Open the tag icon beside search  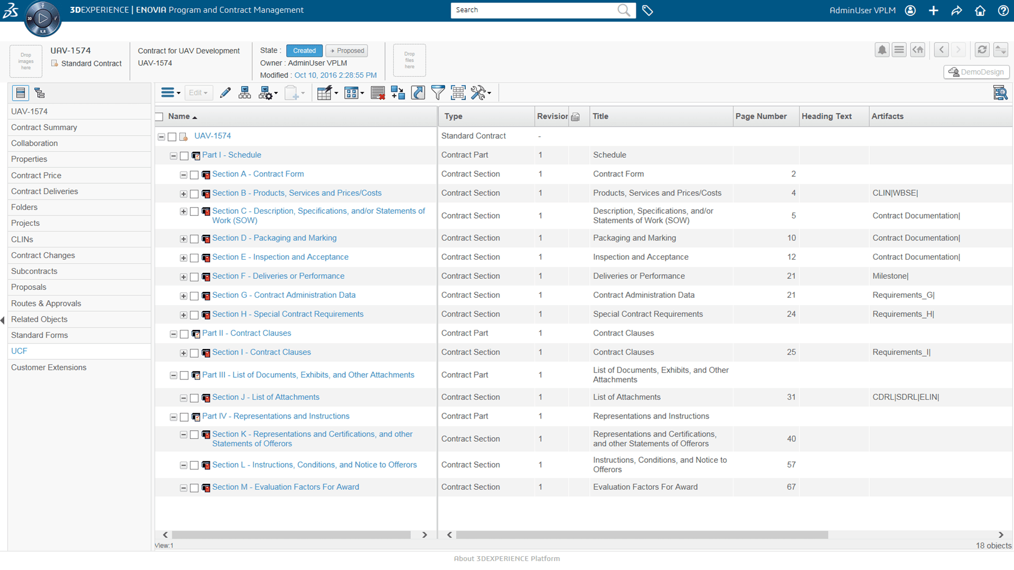(x=647, y=10)
